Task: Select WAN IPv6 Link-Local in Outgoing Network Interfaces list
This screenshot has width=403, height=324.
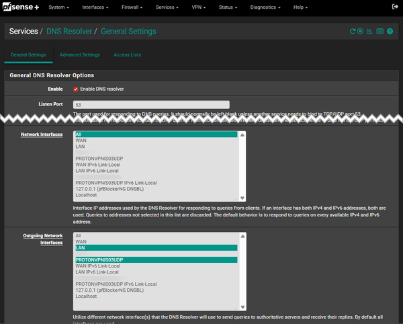Action: [156, 266]
